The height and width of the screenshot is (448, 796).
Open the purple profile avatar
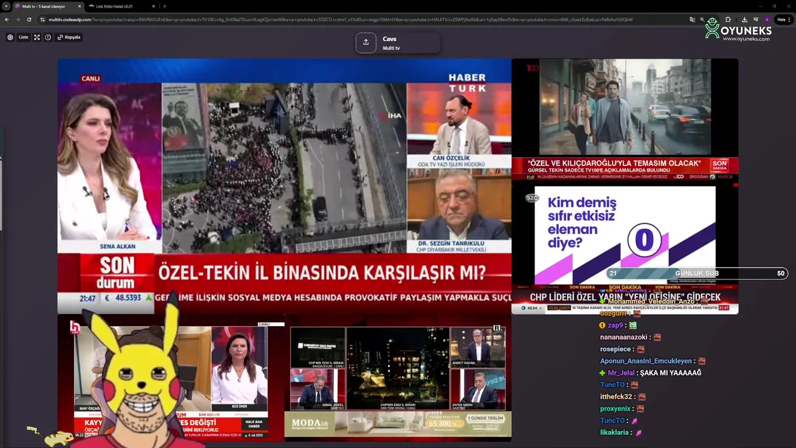click(x=767, y=19)
